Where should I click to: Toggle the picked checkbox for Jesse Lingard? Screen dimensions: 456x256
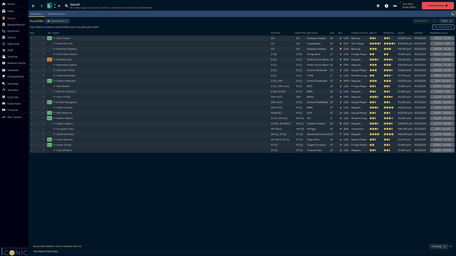(31, 124)
